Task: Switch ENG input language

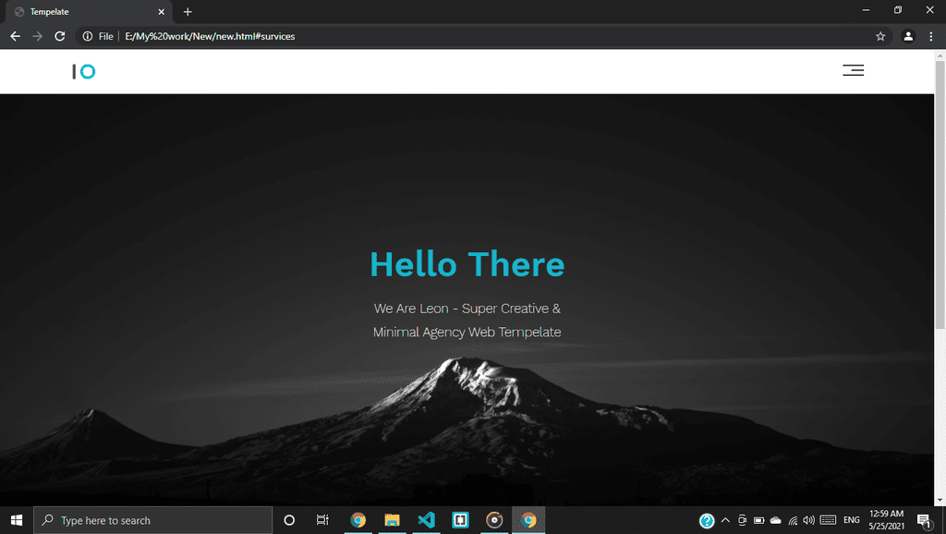Action: tap(851, 520)
